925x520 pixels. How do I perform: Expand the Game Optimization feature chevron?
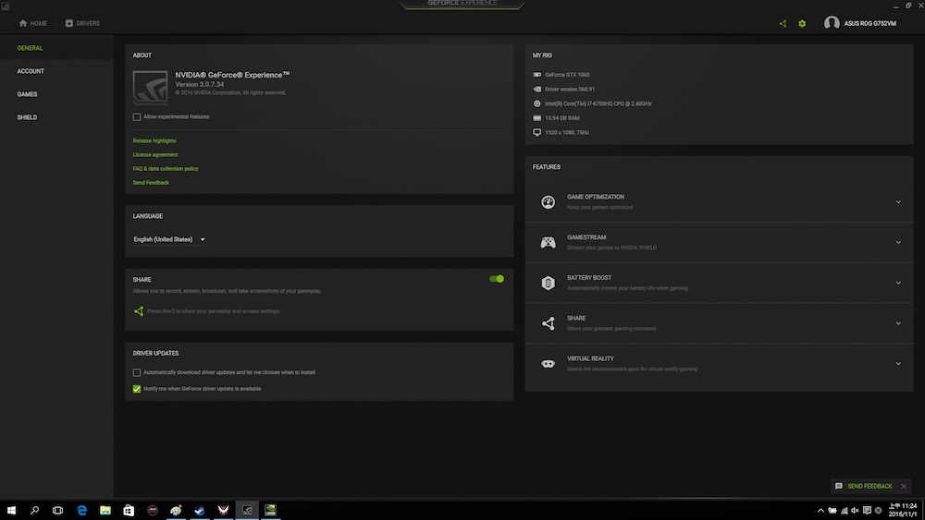pyautogui.click(x=898, y=202)
